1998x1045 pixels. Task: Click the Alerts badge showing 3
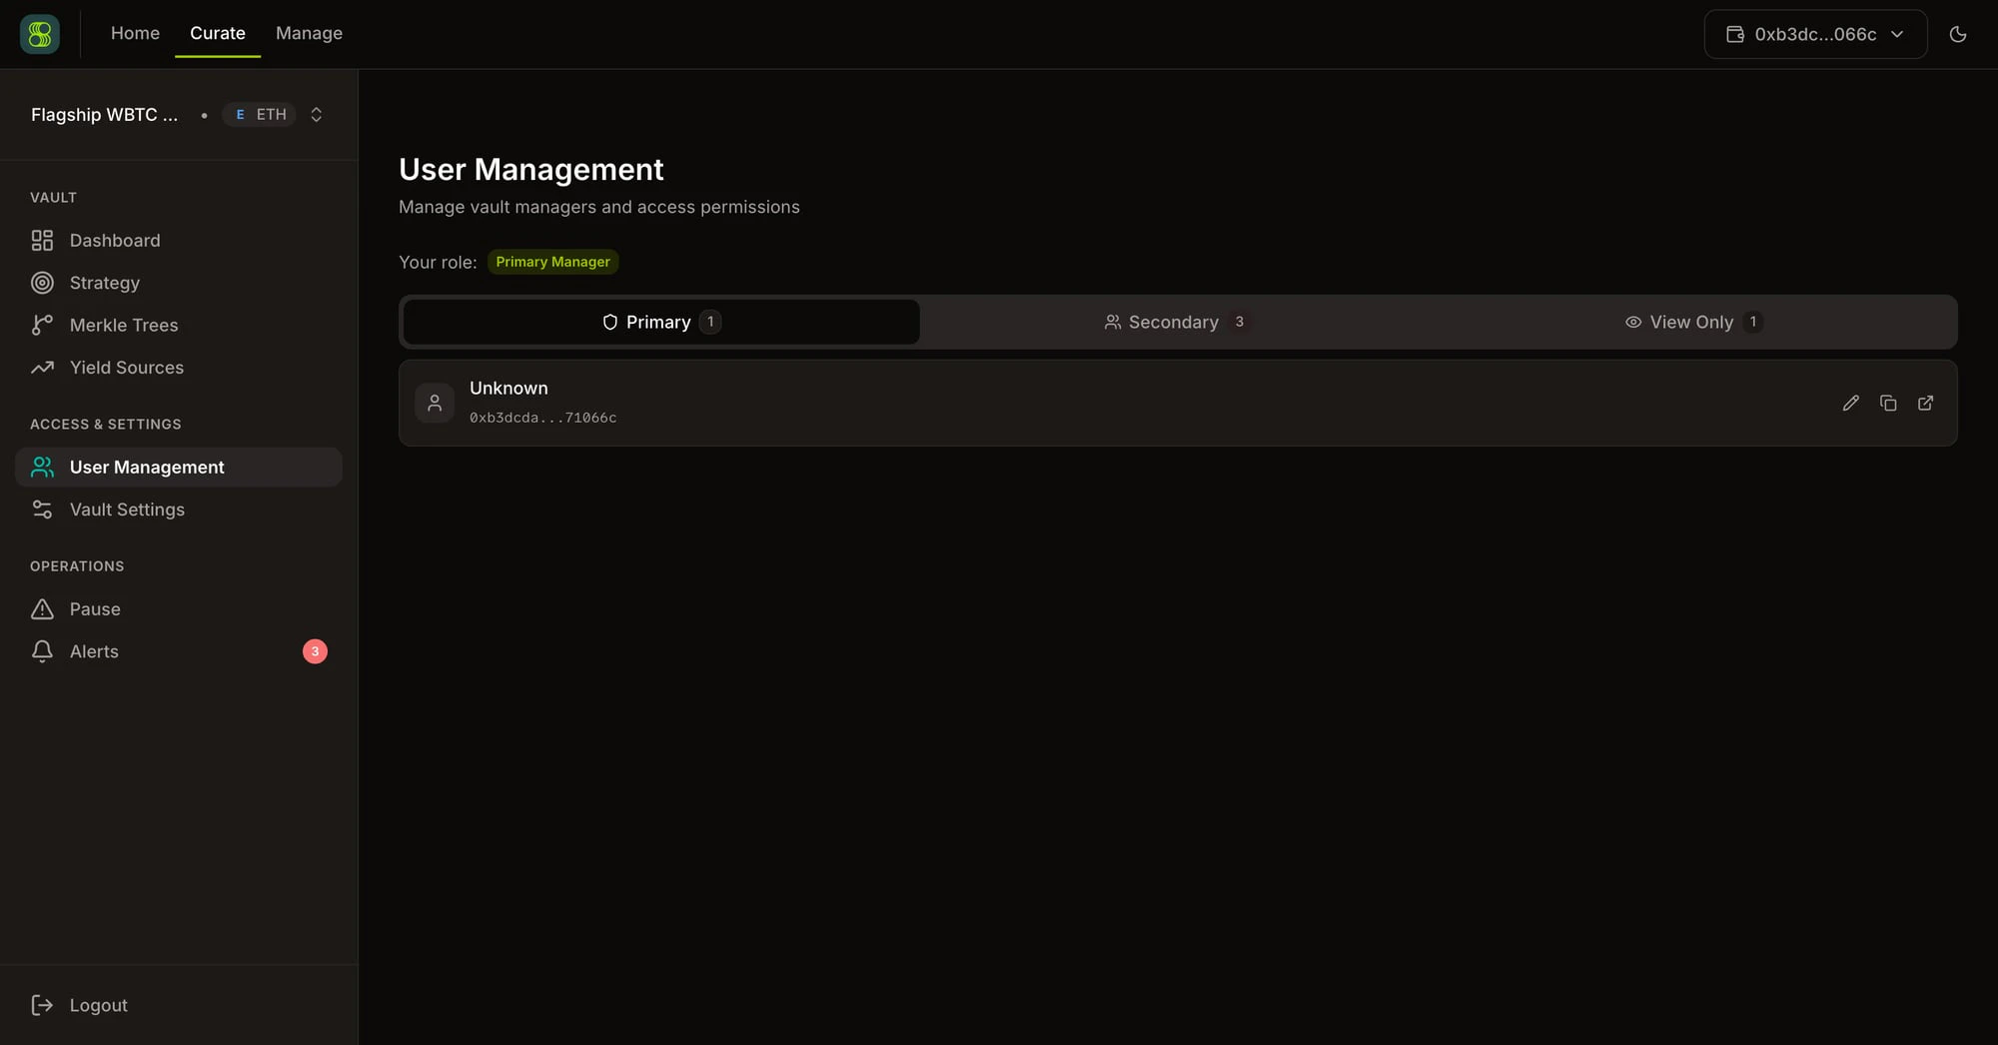315,651
